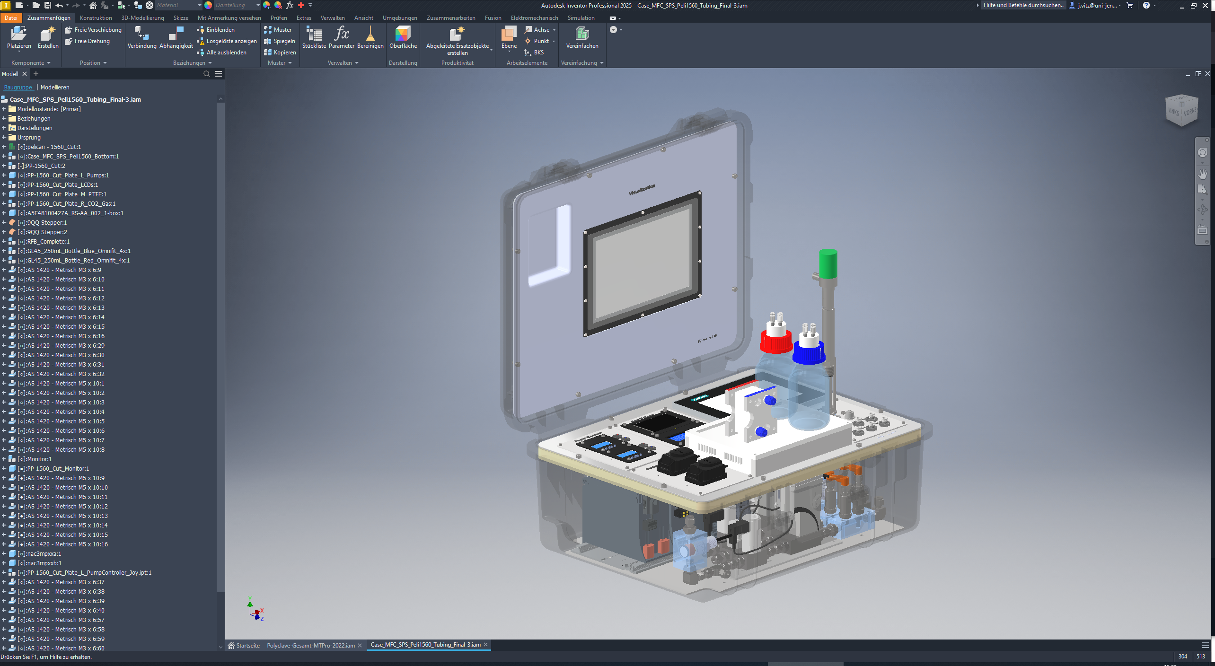Viewport: 1215px width, 666px height.
Task: Click the Modellieren browser link
Action: point(55,88)
